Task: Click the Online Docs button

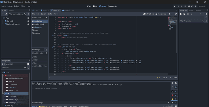Action: pos(148,14)
